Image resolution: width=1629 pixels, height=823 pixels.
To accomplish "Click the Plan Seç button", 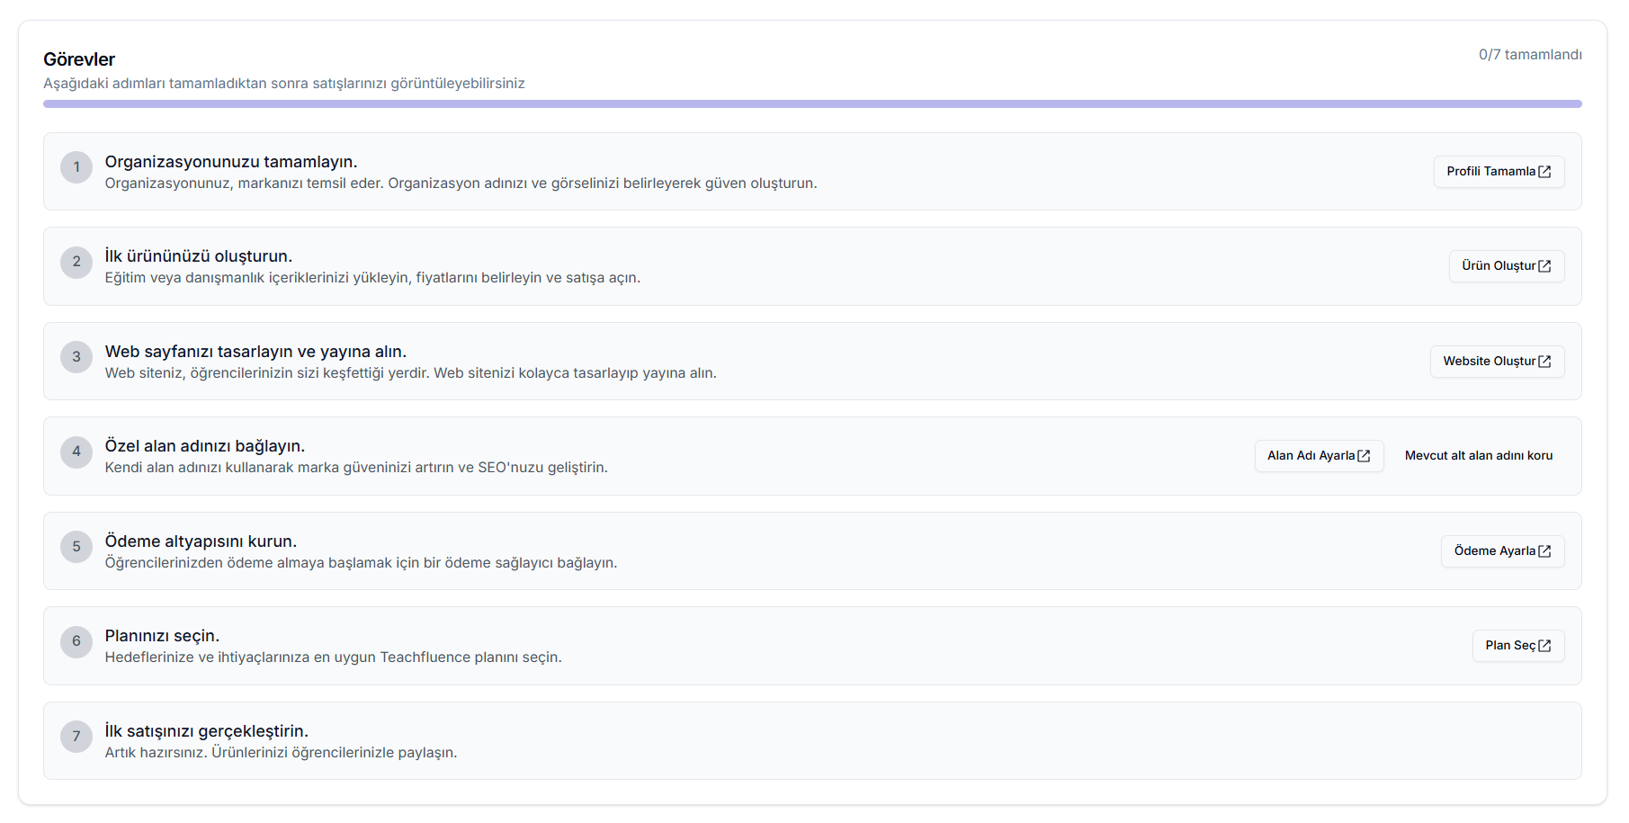I will point(1518,646).
